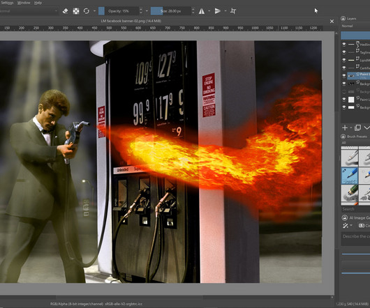Open add-layer options arrow beside plus
This screenshot has width=370, height=308.
(351, 128)
